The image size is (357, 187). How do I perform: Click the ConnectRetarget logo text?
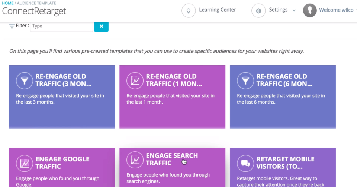pyautogui.click(x=34, y=11)
